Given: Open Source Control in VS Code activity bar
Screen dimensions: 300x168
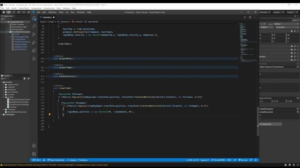Looking at the screenshot, I should 34,34.
